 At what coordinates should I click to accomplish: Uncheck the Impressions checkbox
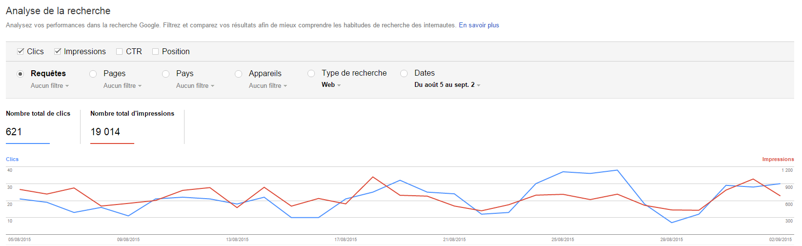pos(58,51)
